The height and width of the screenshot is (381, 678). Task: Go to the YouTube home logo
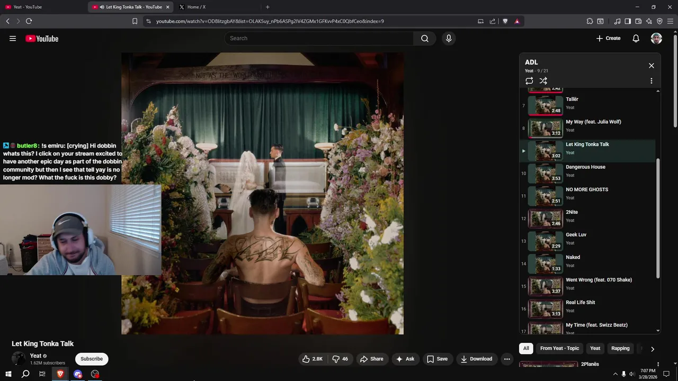42,39
